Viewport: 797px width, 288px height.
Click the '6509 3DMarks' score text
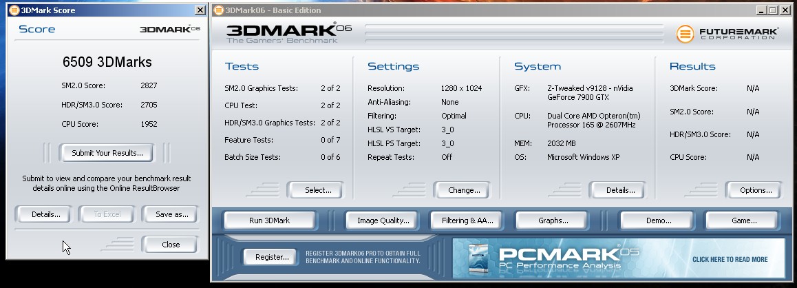[107, 62]
